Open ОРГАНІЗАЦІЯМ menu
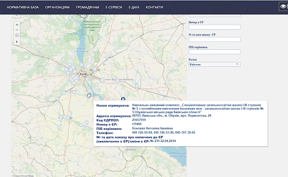The width and height of the screenshot is (288, 177). [x=57, y=7]
